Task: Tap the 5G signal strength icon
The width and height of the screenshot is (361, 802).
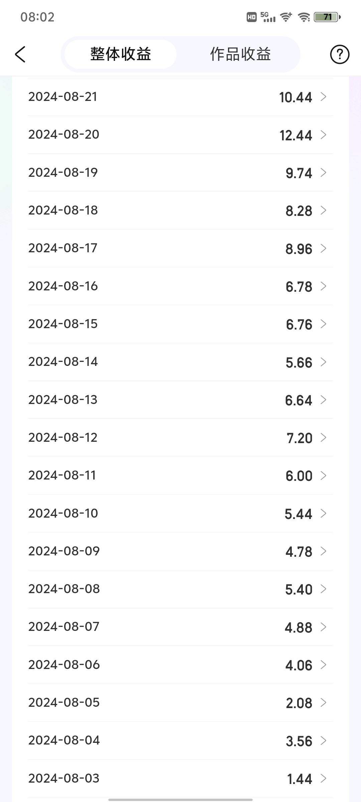Action: point(268,17)
